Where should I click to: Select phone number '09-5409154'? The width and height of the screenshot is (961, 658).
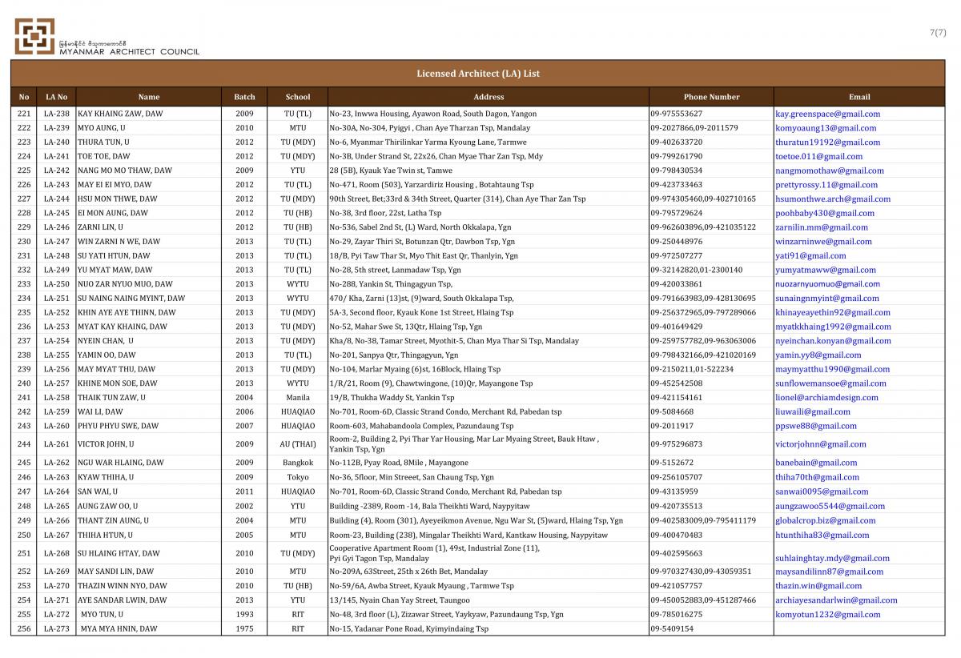click(672, 629)
